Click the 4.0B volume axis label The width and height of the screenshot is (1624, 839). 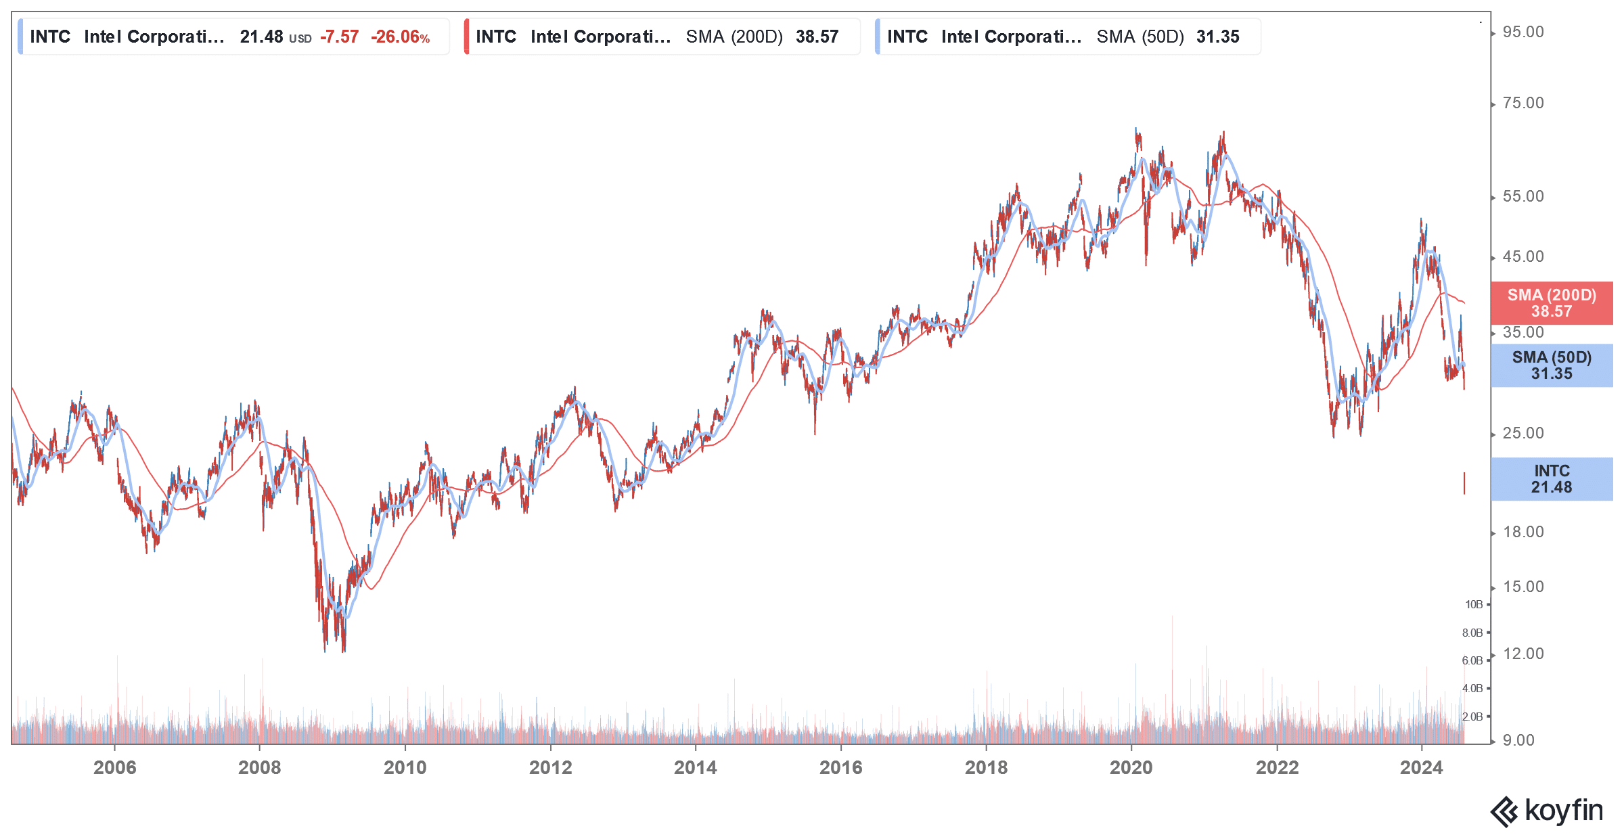1472,688
